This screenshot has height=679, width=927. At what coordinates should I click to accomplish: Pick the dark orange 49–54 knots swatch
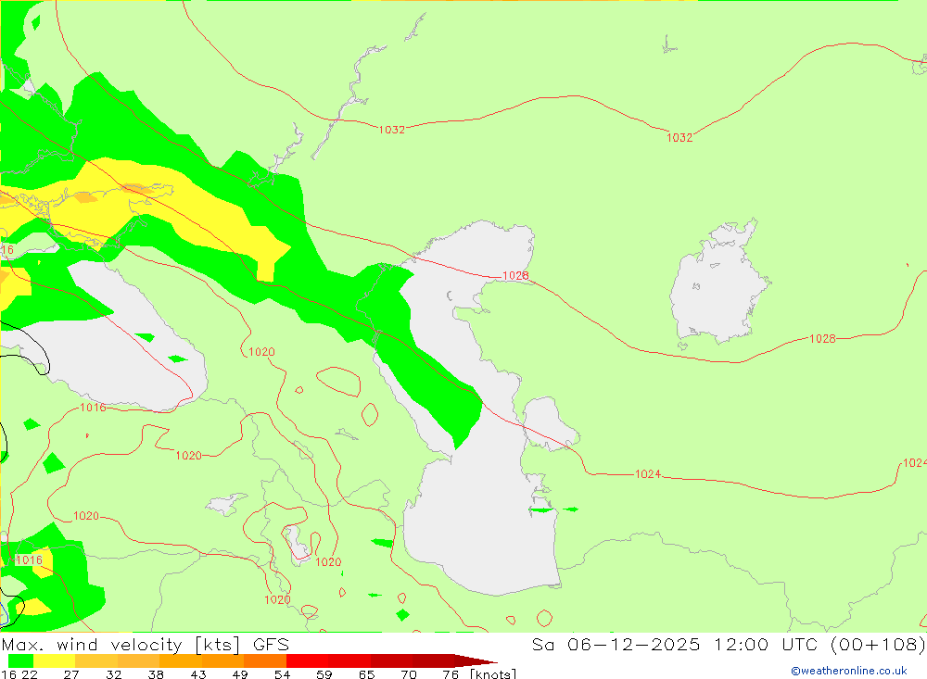(x=265, y=660)
